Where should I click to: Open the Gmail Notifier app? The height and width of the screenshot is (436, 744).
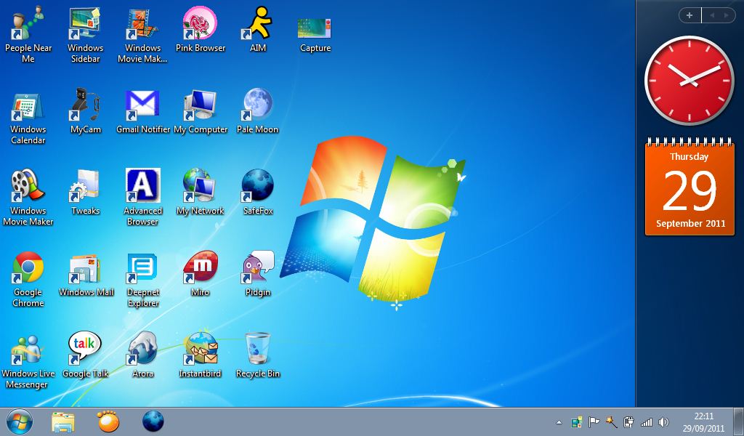click(142, 102)
